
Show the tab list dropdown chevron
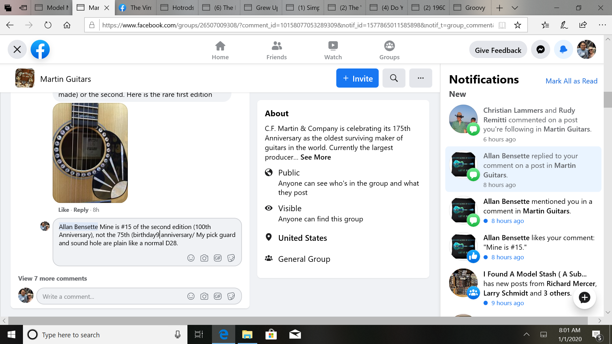click(515, 8)
